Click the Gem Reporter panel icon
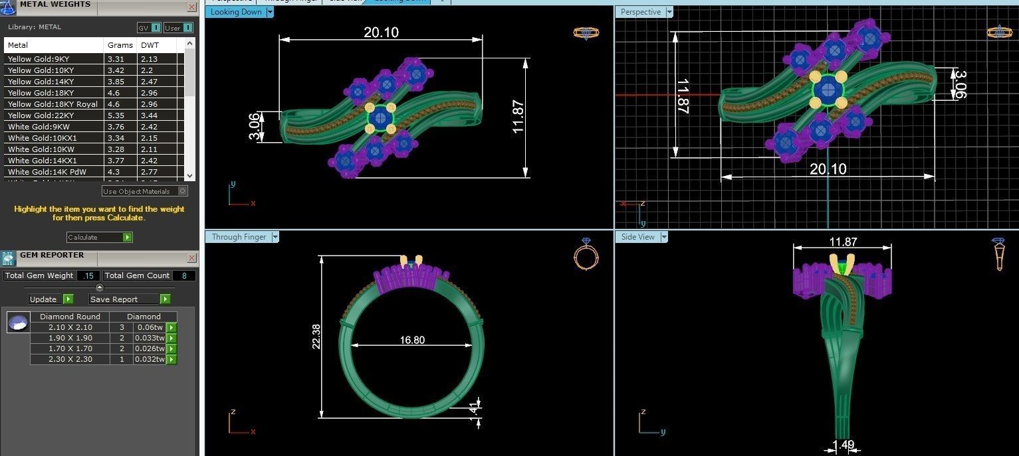This screenshot has width=1019, height=456. (x=8, y=258)
